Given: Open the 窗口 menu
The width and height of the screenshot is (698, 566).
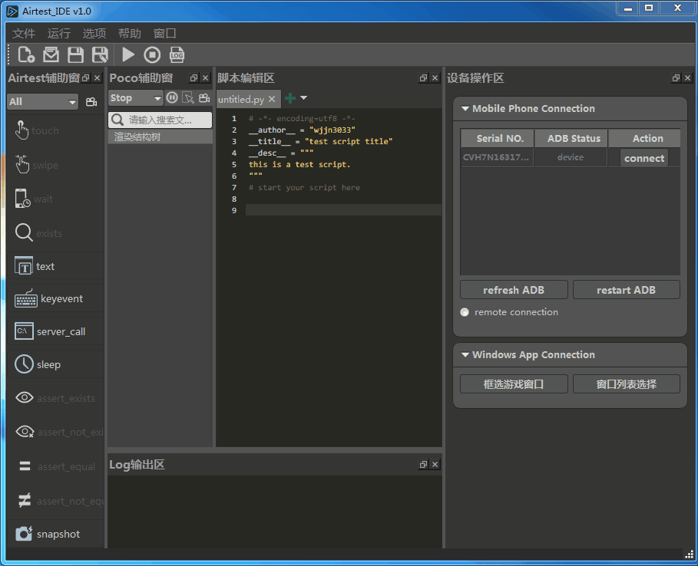Looking at the screenshot, I should pos(164,33).
